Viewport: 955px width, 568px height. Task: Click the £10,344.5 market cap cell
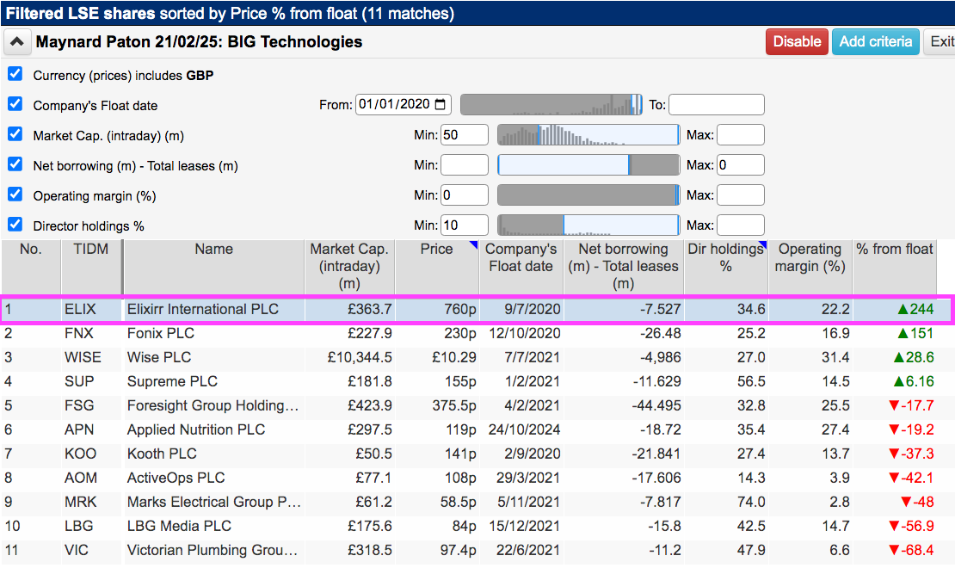(x=360, y=358)
